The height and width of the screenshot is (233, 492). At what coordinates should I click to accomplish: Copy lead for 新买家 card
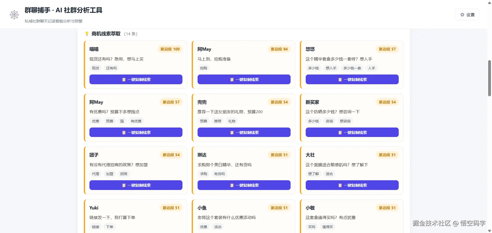pyautogui.click(x=352, y=132)
